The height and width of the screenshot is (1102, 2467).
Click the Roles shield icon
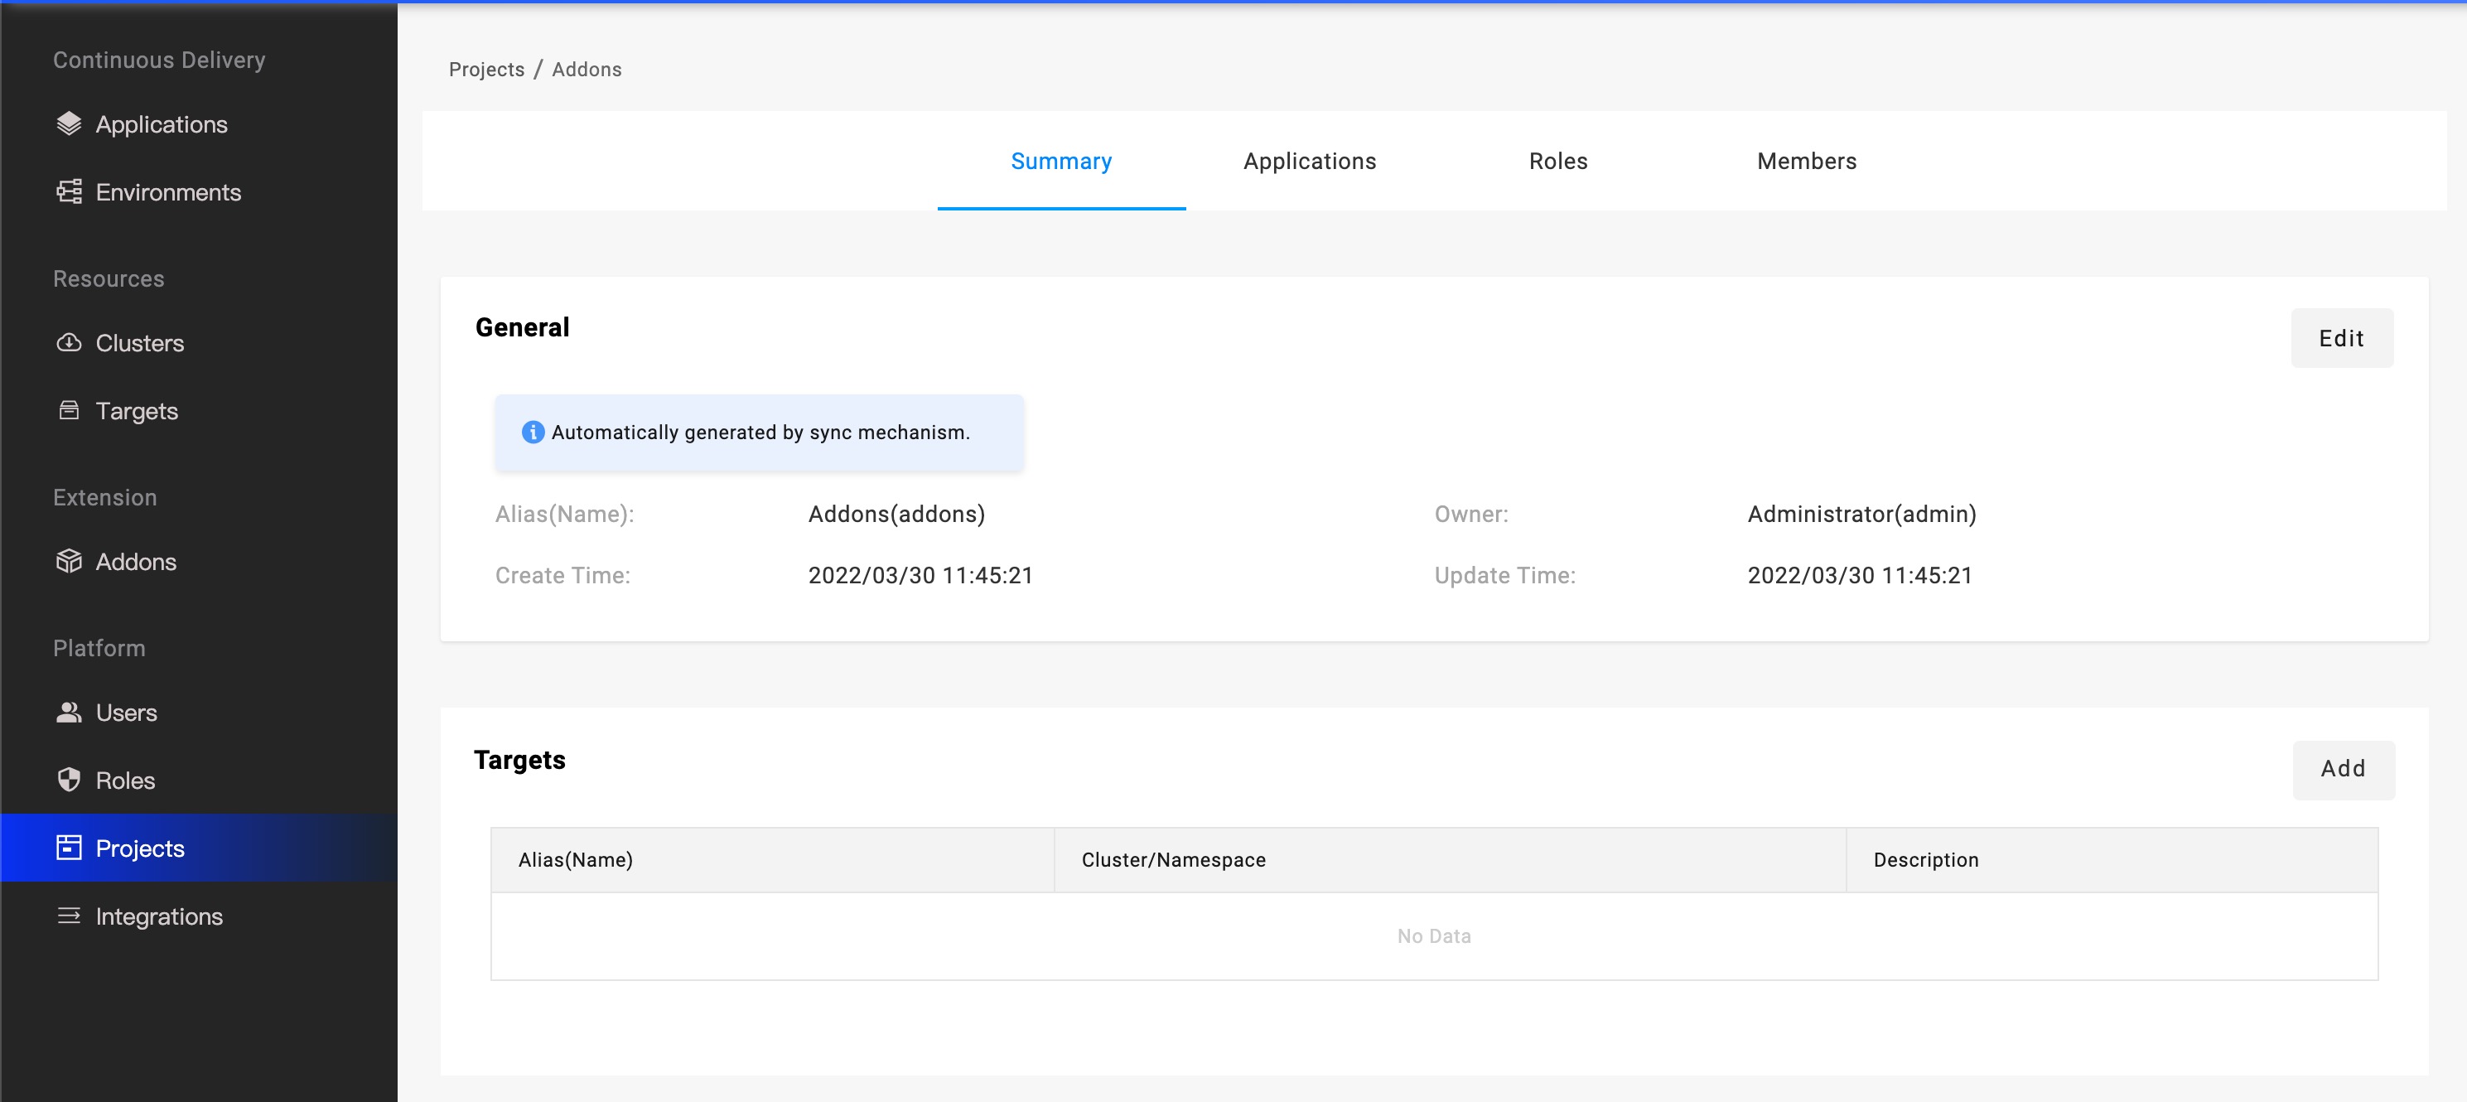point(69,780)
